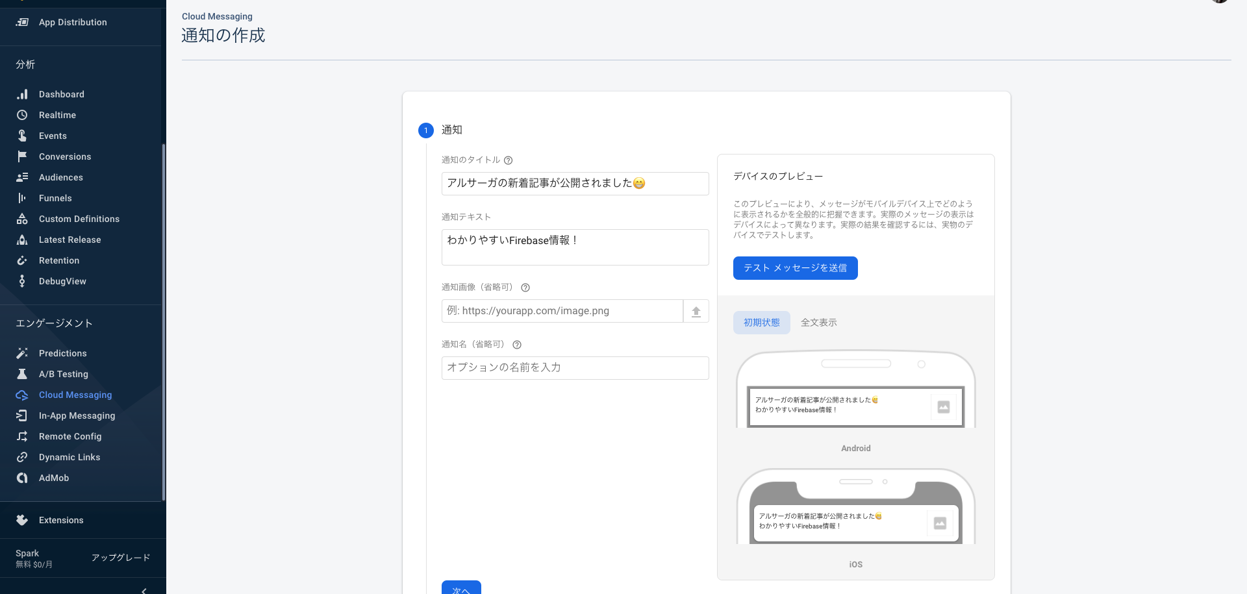Screen dimensions: 1247x594
Task: Open Extensions menu item
Action: tap(61, 520)
